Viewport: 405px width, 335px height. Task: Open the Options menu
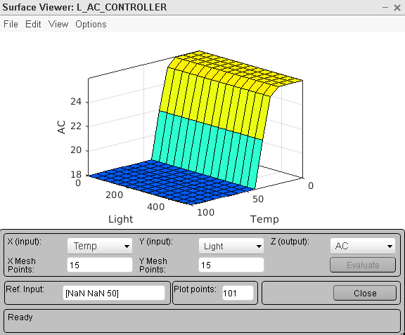[91, 25]
